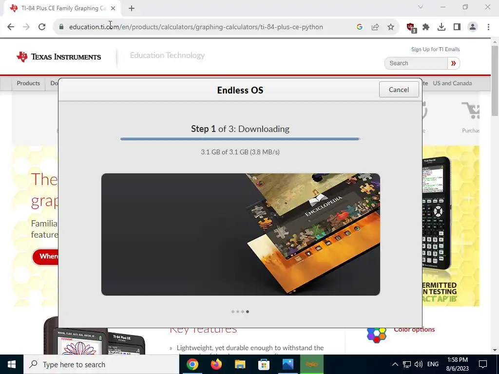Expand Chrome tab search chevron
Viewport: 499px width, 374px height.
point(421,7)
